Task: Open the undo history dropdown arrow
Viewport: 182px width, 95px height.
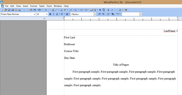Action: tap(37, 10)
